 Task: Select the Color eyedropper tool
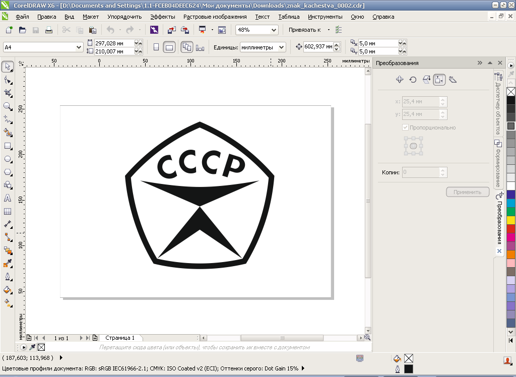8,264
